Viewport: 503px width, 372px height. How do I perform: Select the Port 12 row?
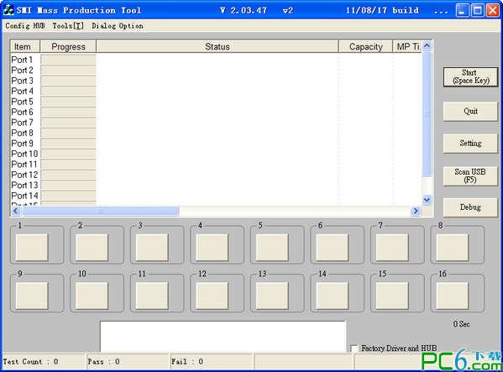tap(216, 175)
